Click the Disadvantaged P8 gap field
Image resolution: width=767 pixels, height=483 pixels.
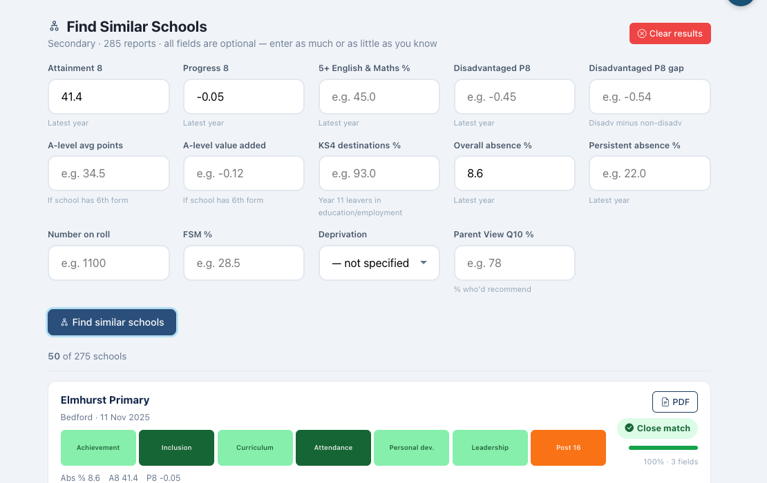[x=650, y=97]
